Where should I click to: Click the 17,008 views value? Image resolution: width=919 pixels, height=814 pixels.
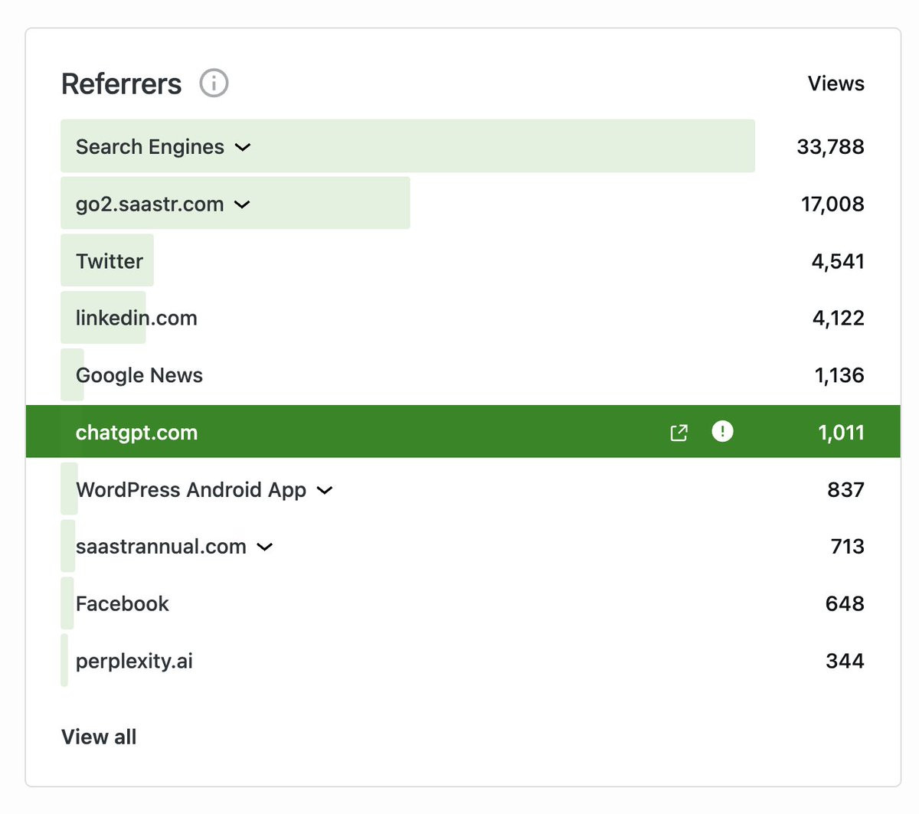(832, 204)
